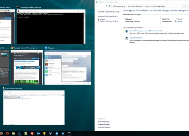Image resolution: width=189 pixels, height=136 pixels.
Task: Click the icon beside Probleme beheben
Action: tap(127, 38)
